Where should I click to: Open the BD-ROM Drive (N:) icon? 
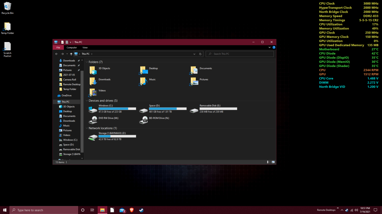(x=144, y=120)
